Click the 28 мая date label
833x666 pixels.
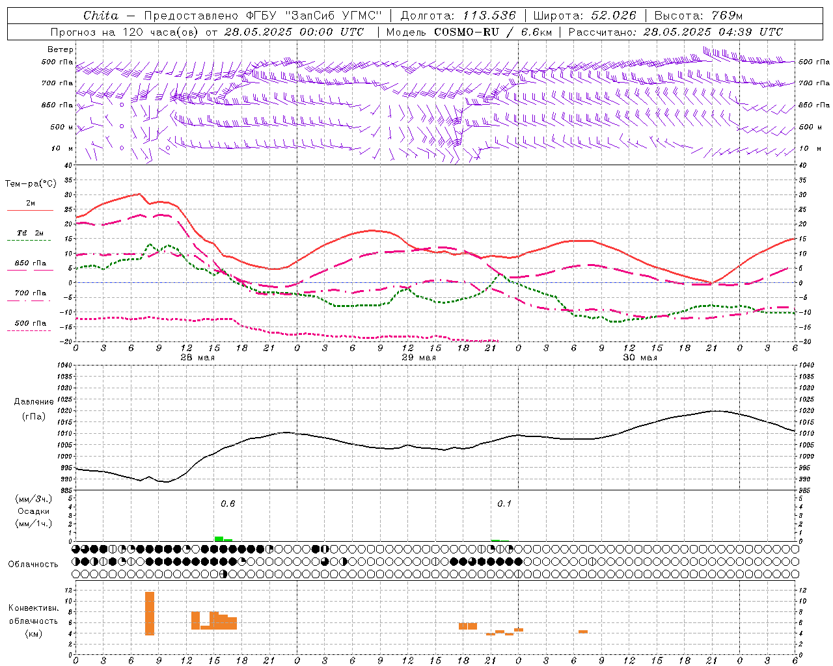(x=197, y=358)
